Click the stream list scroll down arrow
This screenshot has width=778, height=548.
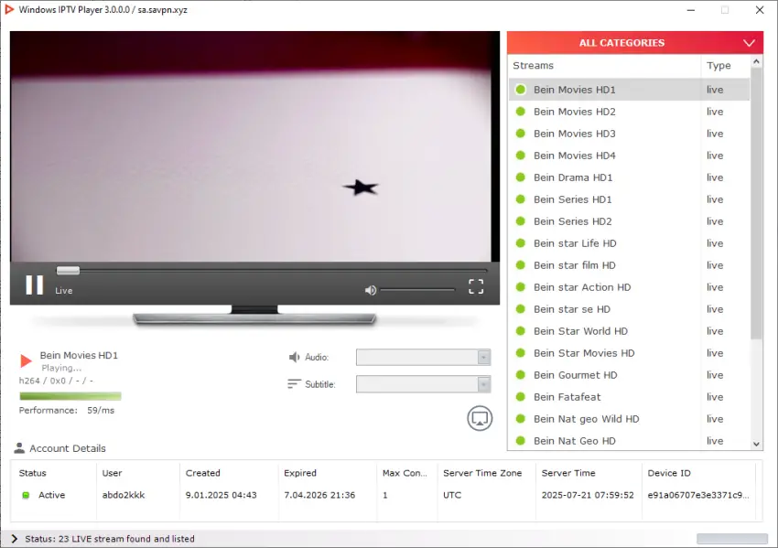point(756,445)
